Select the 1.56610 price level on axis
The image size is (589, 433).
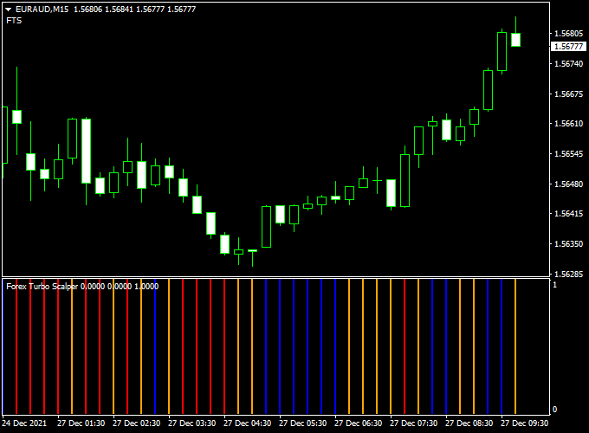coord(568,124)
